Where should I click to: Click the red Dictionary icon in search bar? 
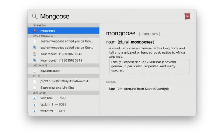coord(187,16)
